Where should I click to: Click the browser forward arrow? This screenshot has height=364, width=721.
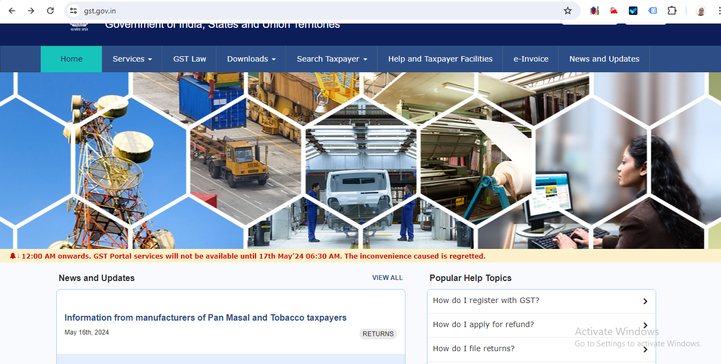point(31,11)
